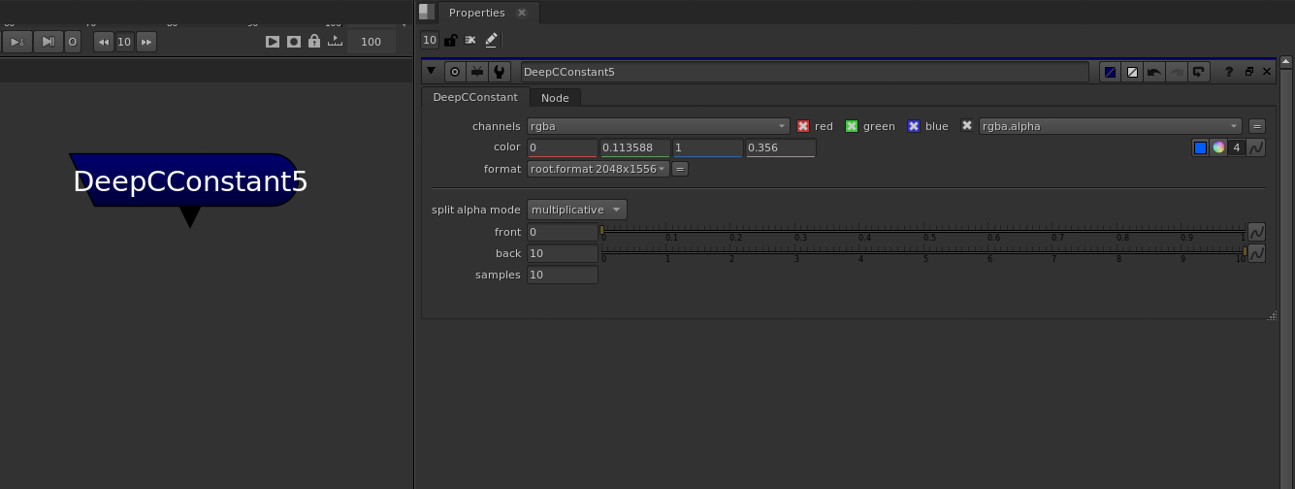Click the pencil edit icon in Properties toolbar
The height and width of the screenshot is (489, 1295).
491,40
